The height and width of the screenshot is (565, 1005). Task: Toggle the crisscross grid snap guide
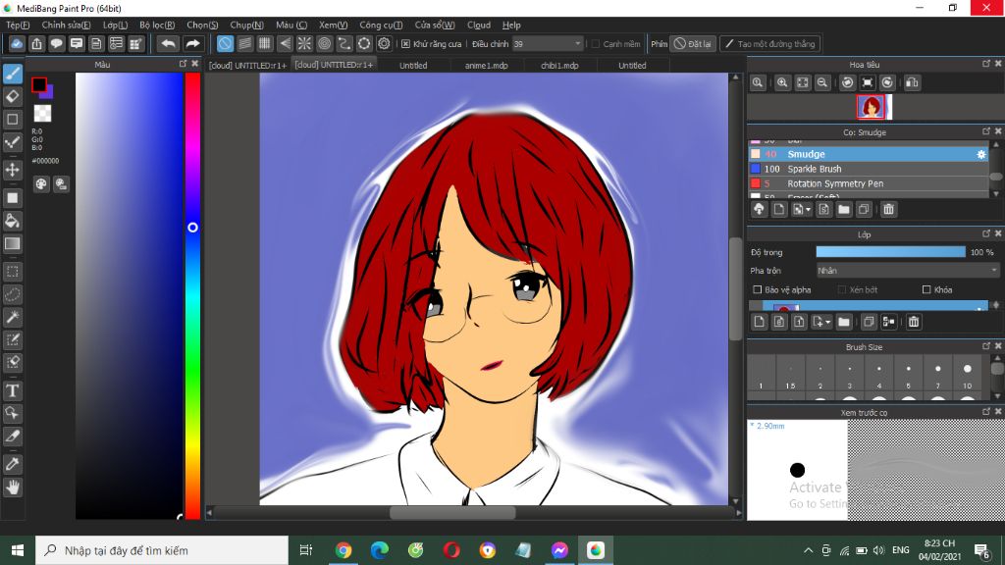(x=265, y=43)
